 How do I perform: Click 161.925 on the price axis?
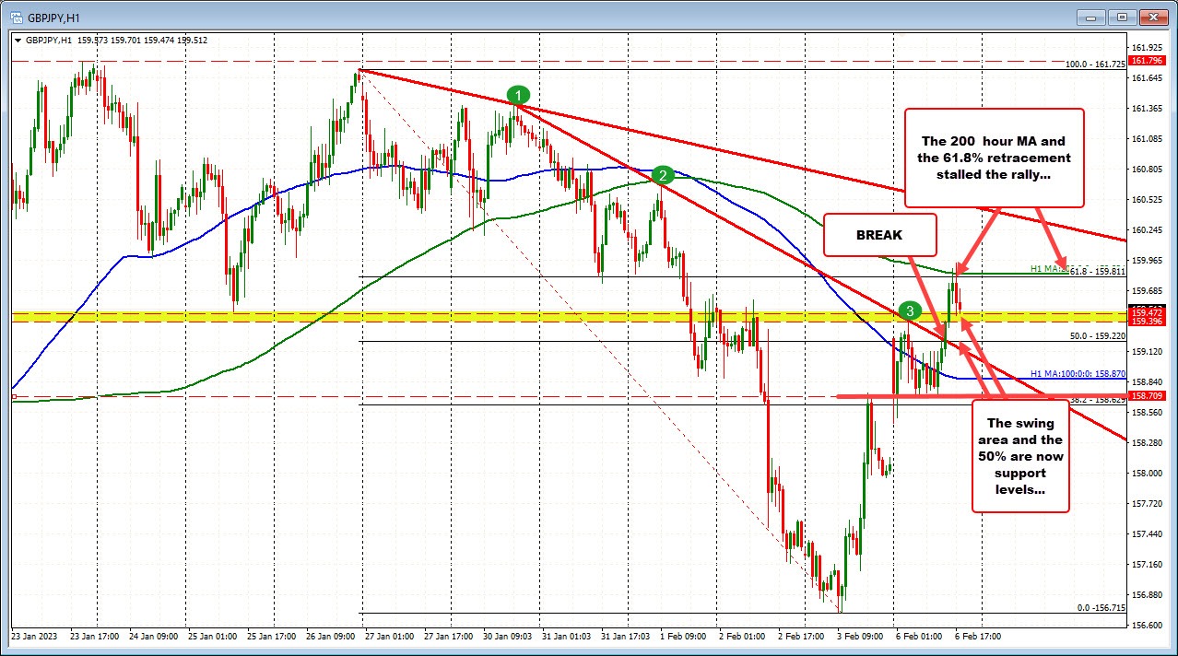coord(1147,48)
